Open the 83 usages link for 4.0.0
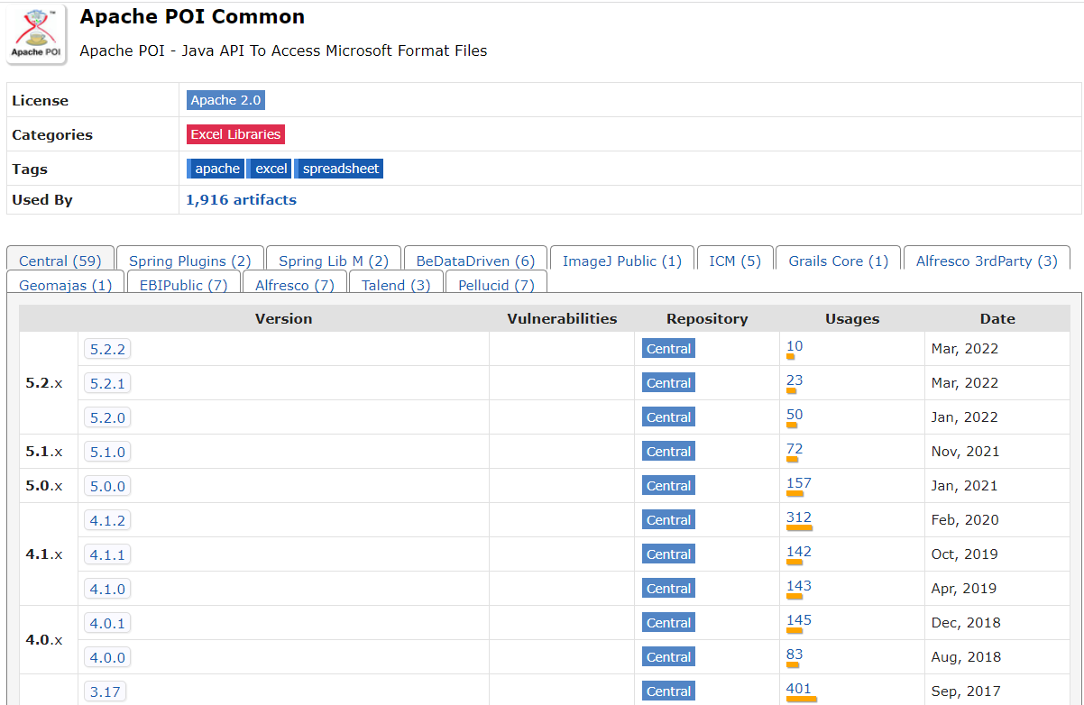This screenshot has width=1084, height=705. 795,655
